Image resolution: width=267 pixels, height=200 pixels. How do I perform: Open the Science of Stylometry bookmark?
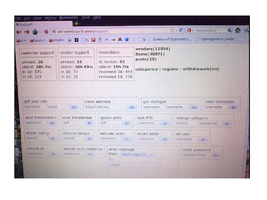pyautogui.click(x=171, y=39)
